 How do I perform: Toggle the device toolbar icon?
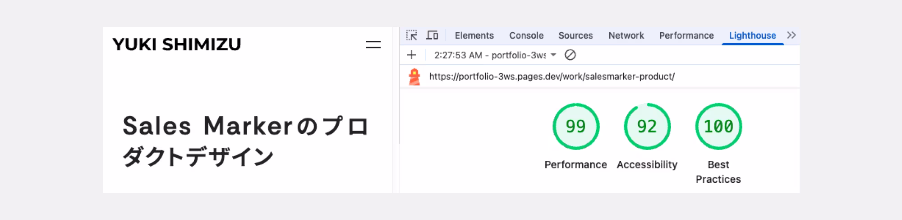coord(432,35)
